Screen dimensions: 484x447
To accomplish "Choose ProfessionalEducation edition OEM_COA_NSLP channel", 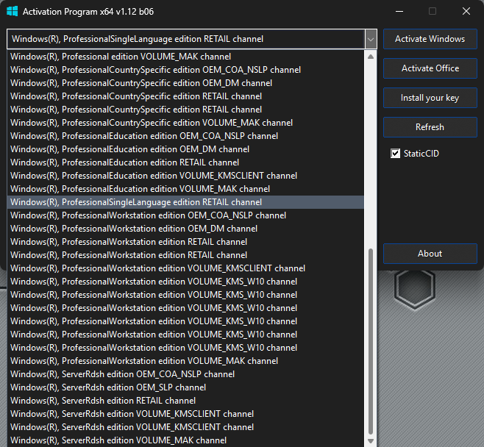I will pyautogui.click(x=185, y=136).
